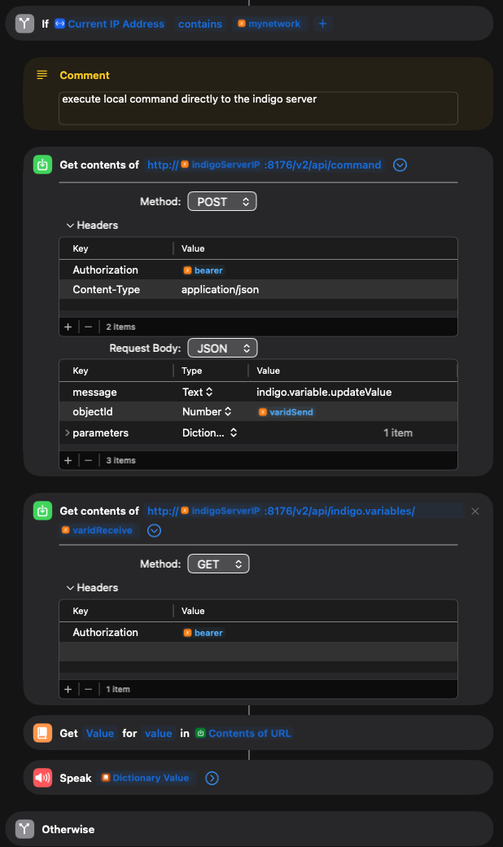Open the GET method dropdown
The width and height of the screenshot is (503, 847).
click(x=218, y=564)
